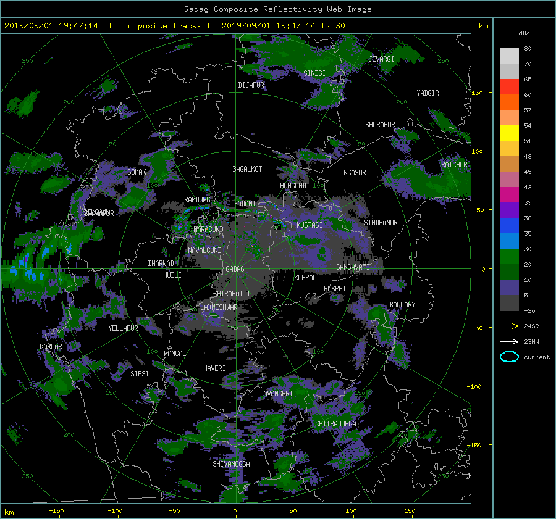Click the magenta 42 dBZ legend swatch
556x519 pixels.
tap(509, 194)
